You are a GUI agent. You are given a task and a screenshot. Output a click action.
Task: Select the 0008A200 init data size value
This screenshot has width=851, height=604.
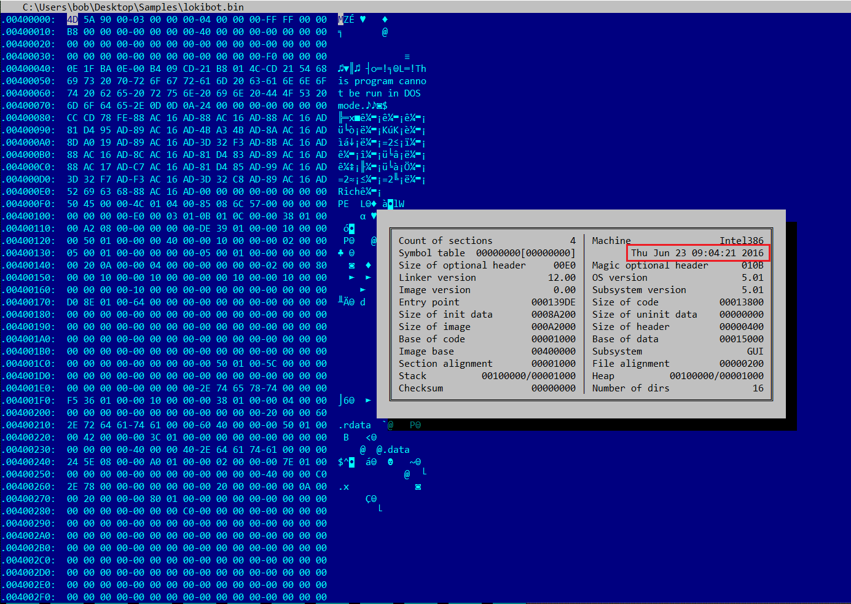point(554,315)
